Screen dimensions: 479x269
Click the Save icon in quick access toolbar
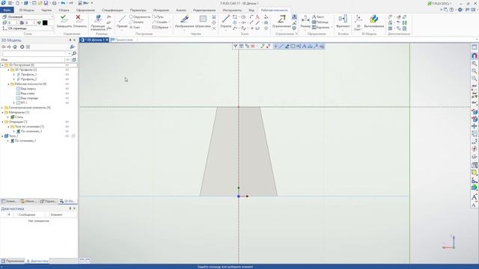point(46,3)
